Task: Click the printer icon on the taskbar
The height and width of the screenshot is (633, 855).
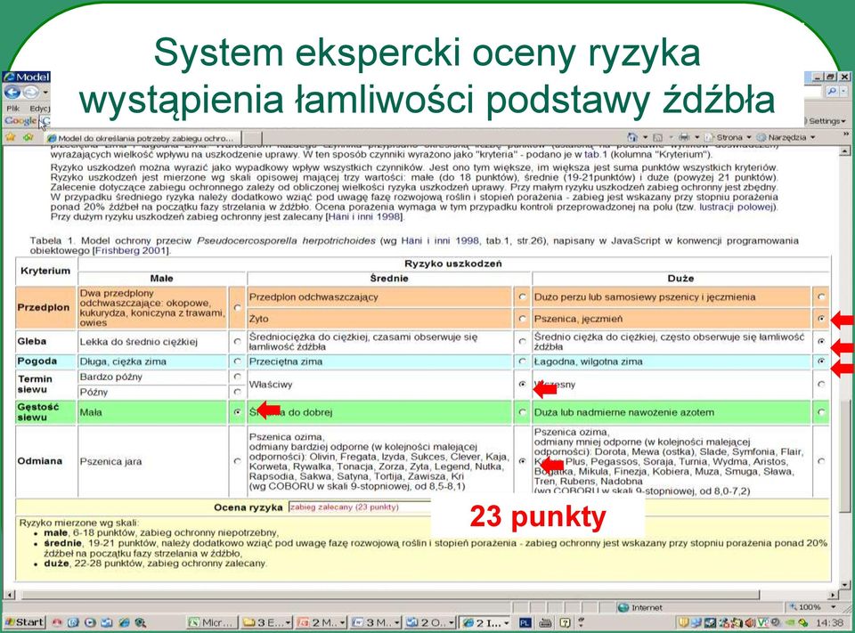Action: (545, 622)
